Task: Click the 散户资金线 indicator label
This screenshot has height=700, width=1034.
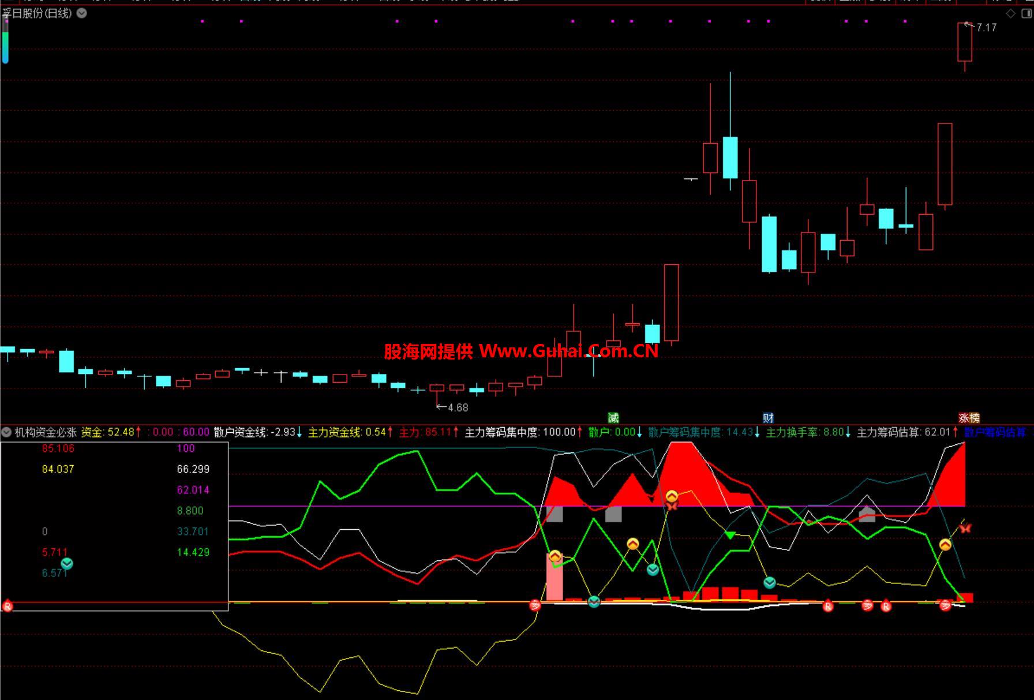Action: [x=241, y=432]
